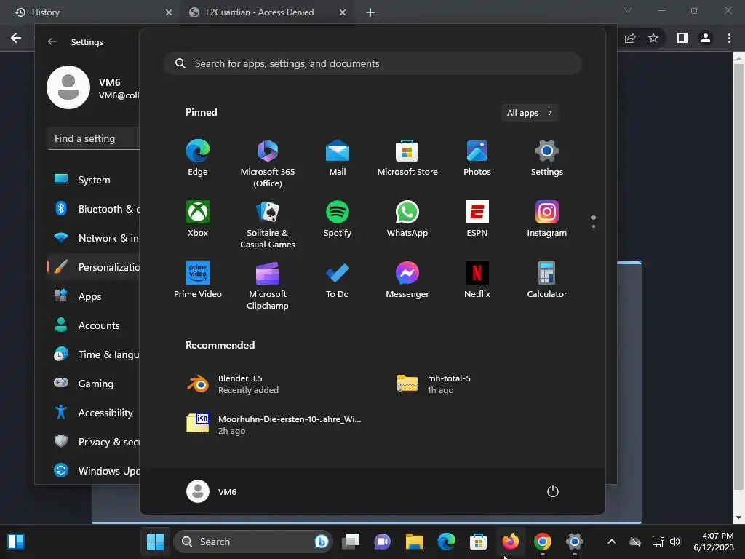Select Gaming in Settings sidebar
This screenshot has height=559, width=745.
coord(94,383)
